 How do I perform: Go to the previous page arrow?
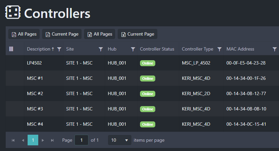23,140
